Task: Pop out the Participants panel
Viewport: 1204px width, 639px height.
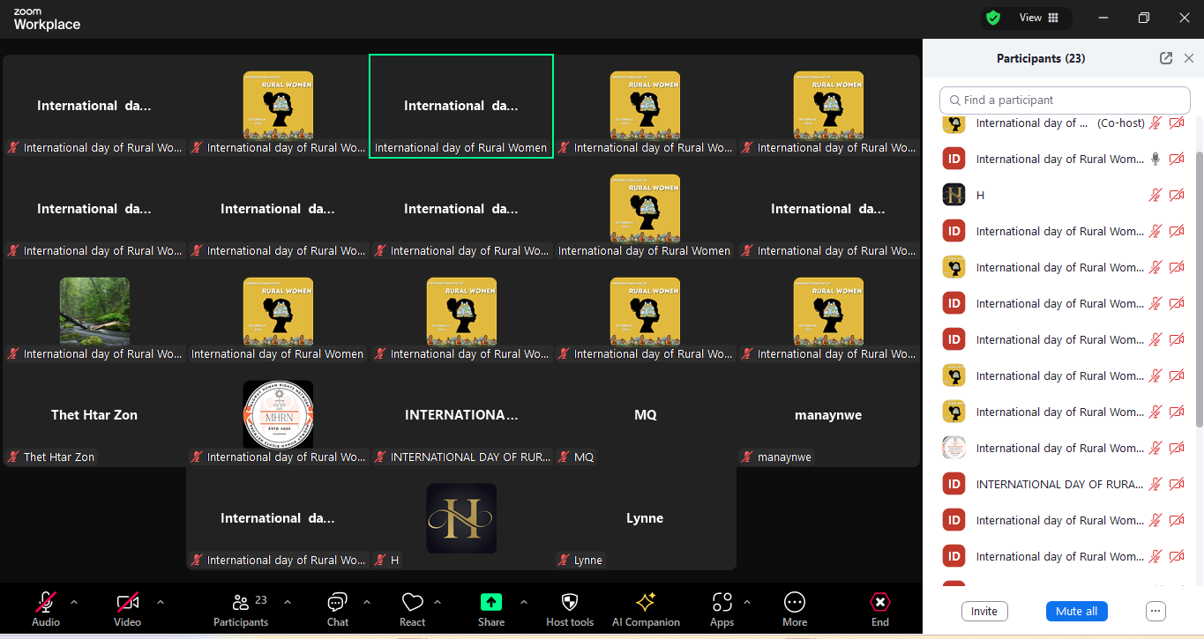Action: click(1166, 58)
